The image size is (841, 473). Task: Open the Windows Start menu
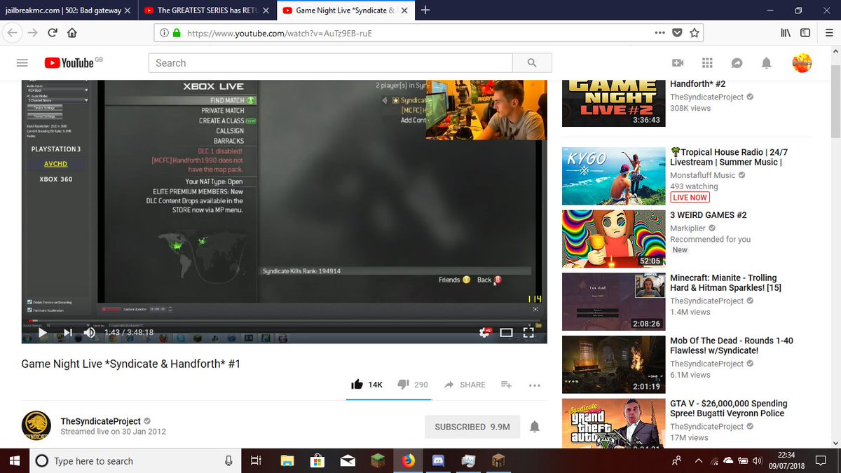14,461
